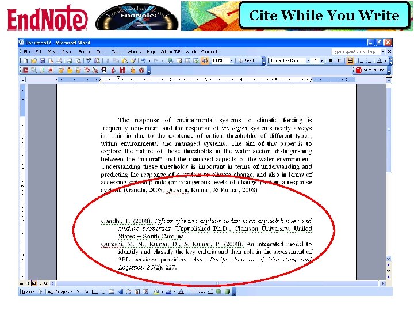The width and height of the screenshot is (414, 311).
Task: Open the Edit menu
Action: click(39, 52)
